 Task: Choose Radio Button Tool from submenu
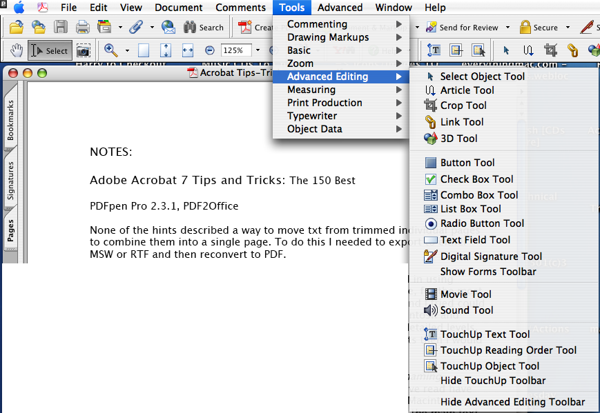click(x=482, y=223)
